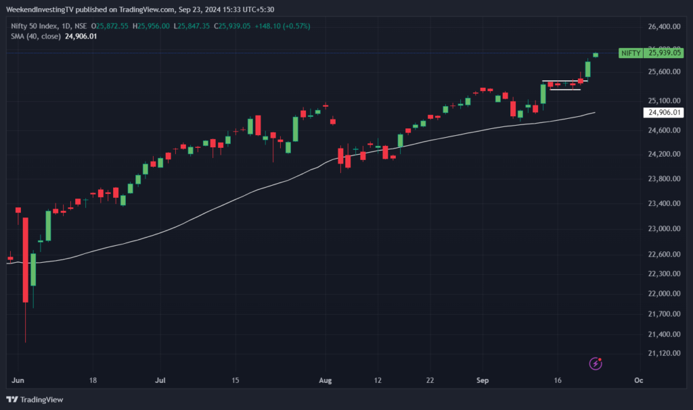Viewport: 693px width, 410px height.
Task: Click the 25,600.00 price scale label
Action: point(664,72)
